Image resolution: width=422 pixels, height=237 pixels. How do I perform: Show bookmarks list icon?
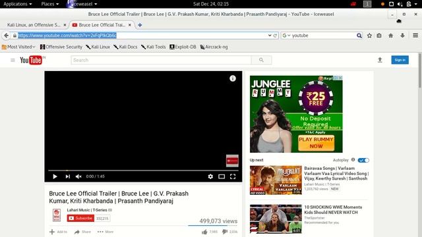(x=379, y=36)
